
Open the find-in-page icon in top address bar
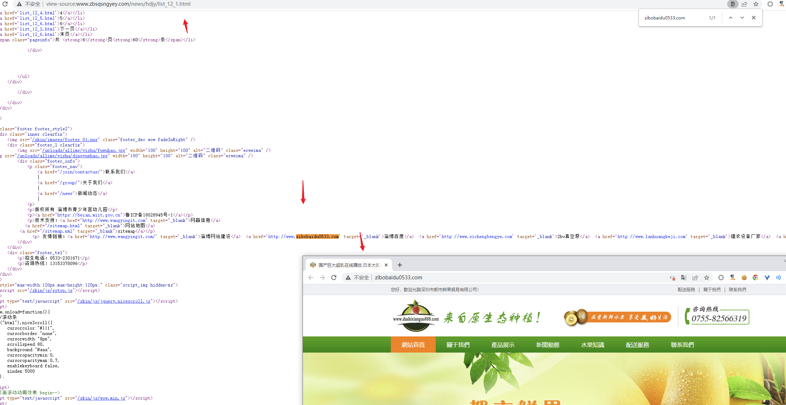tap(733, 4)
